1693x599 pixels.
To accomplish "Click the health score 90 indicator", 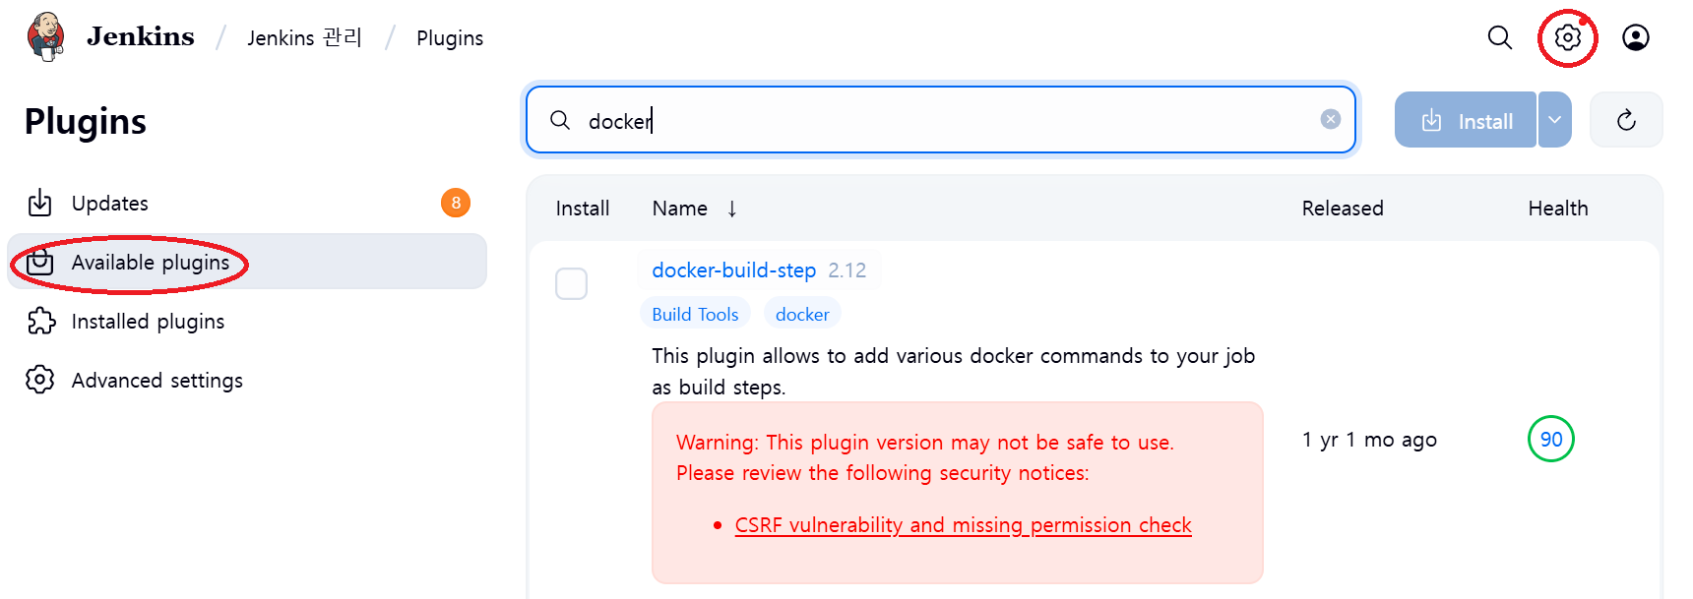I will pyautogui.click(x=1550, y=439).
